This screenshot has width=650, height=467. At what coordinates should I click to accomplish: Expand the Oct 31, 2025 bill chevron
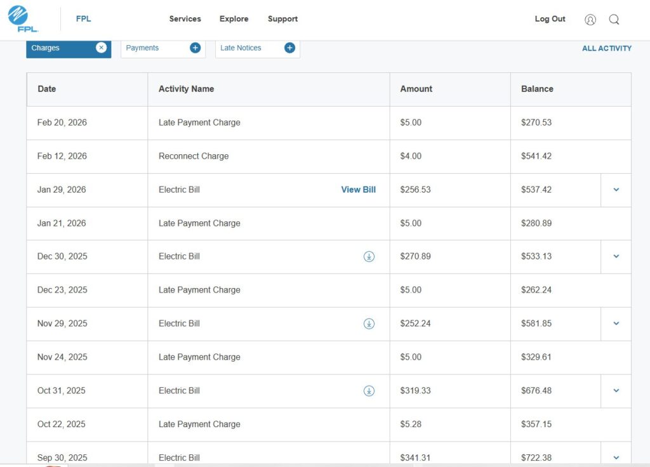[x=616, y=391]
